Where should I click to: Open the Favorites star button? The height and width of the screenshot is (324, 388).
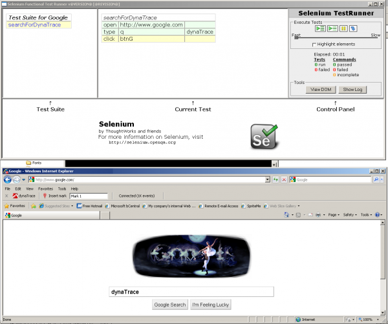point(15,206)
